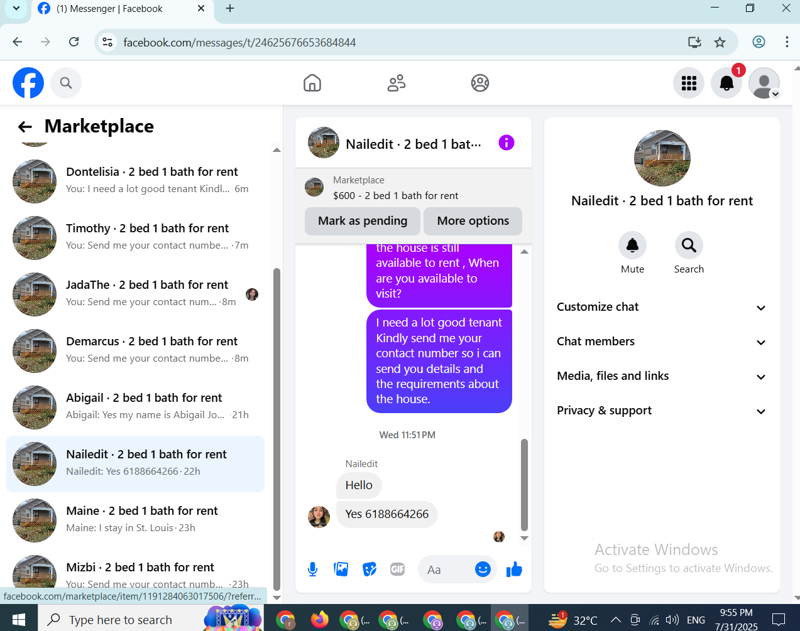
Task: Open the Timothy conversation
Action: point(135,238)
